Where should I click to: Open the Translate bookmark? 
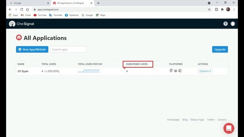56,15
